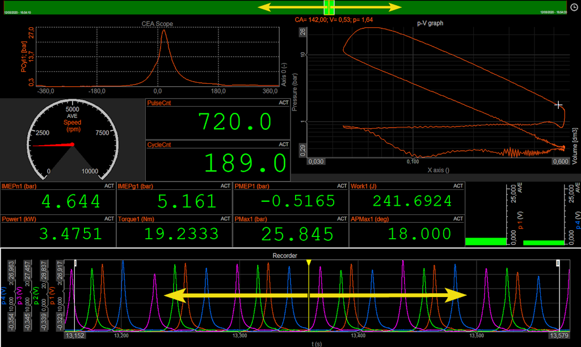Select the CycleCnt digital meter value 189.0

(245, 163)
